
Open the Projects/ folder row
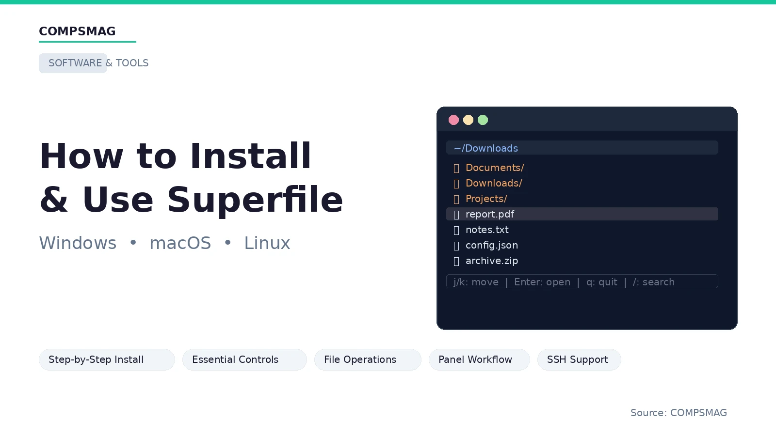582,199
